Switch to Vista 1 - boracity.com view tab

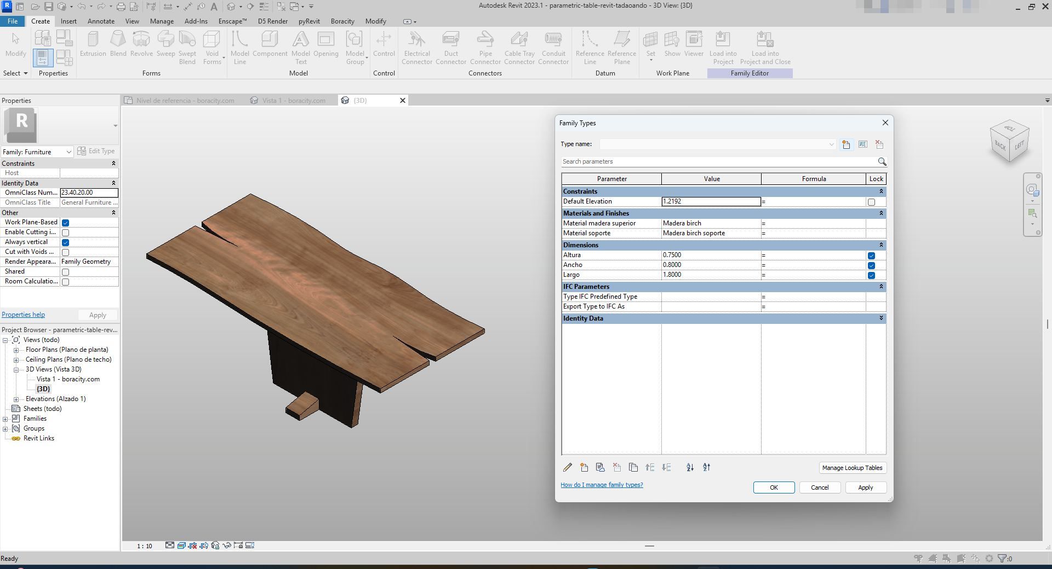click(294, 101)
